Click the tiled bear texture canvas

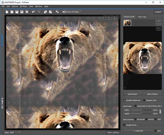click(x=62, y=72)
